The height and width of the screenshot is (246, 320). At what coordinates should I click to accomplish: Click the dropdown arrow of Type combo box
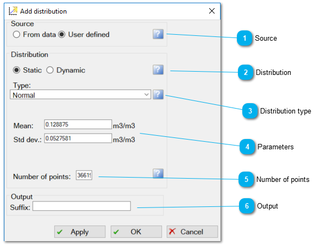pos(146,94)
